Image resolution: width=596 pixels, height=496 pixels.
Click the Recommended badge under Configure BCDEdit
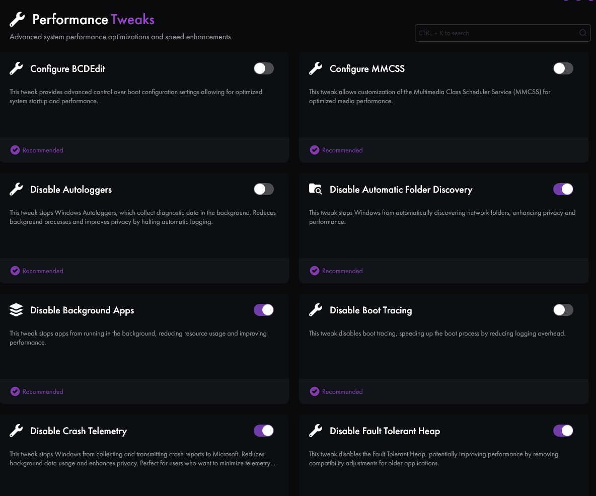click(37, 150)
